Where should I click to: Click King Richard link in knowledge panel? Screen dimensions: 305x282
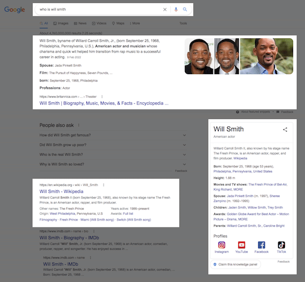223,189
